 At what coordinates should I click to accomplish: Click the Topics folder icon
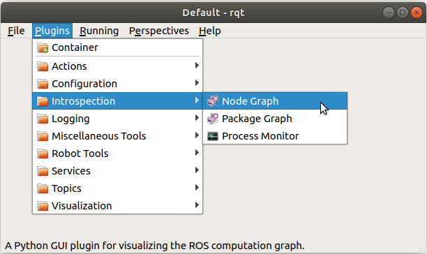click(x=43, y=188)
